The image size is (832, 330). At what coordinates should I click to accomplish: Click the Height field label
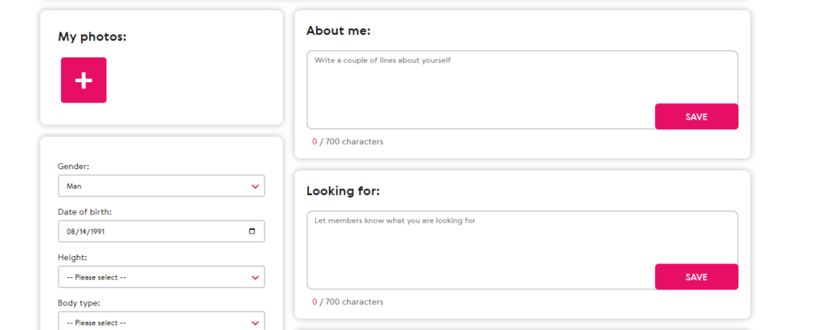pyautogui.click(x=72, y=258)
